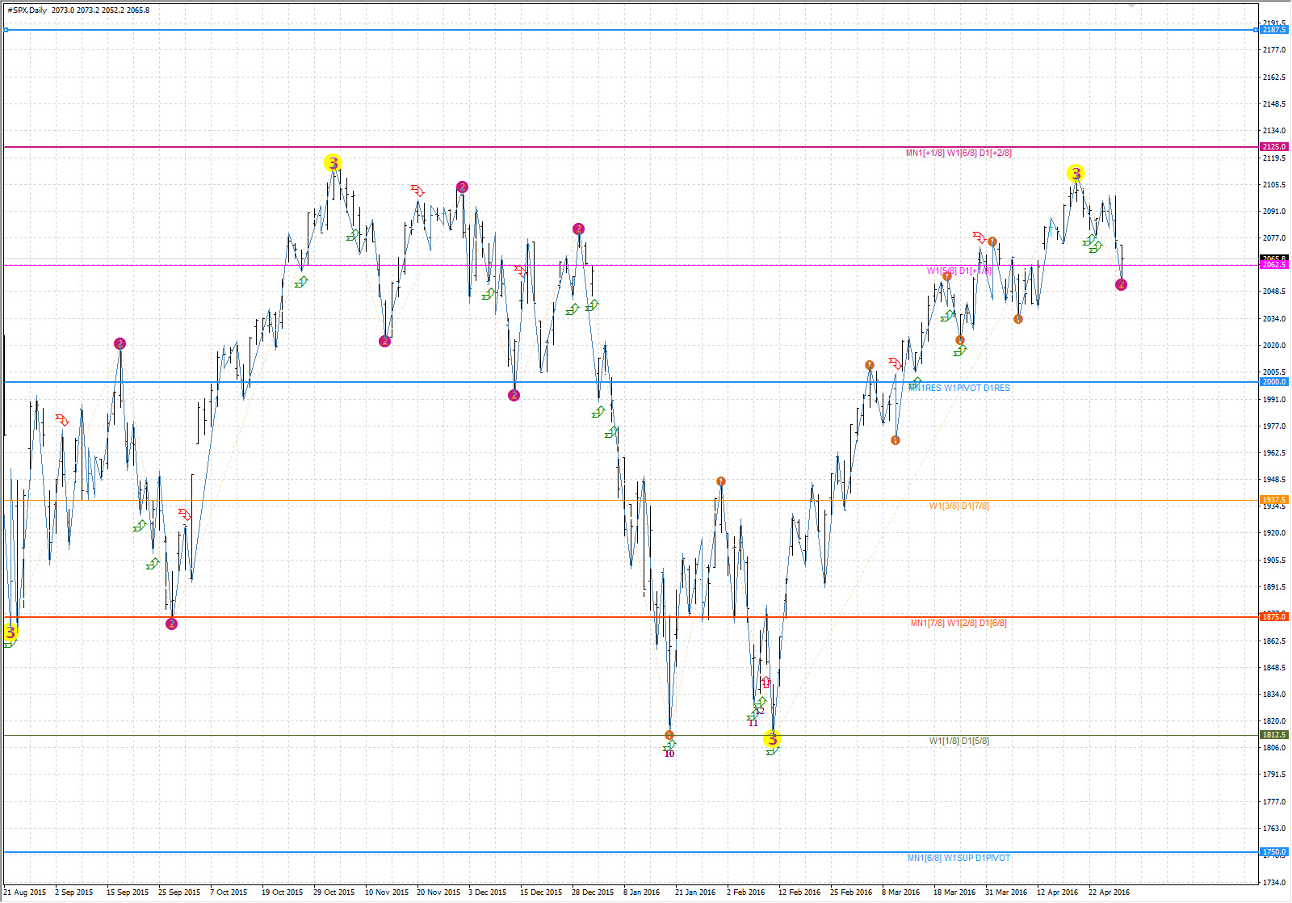Click the left handle of the 2187.5 line
This screenshot has height=903, width=1292.
6,30
